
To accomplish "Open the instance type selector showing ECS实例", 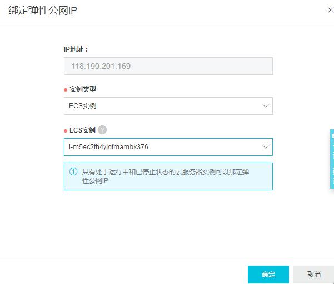I will [x=161, y=105].
